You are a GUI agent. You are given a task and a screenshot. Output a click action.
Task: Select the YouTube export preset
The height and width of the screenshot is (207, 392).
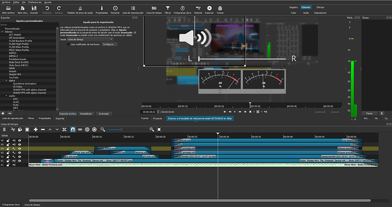coord(14,78)
